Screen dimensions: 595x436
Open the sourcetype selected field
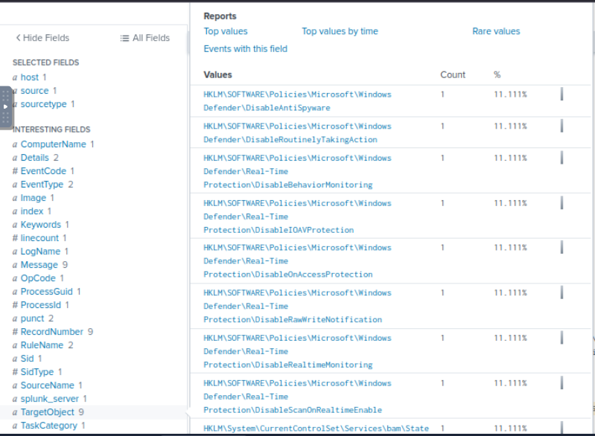tap(43, 104)
